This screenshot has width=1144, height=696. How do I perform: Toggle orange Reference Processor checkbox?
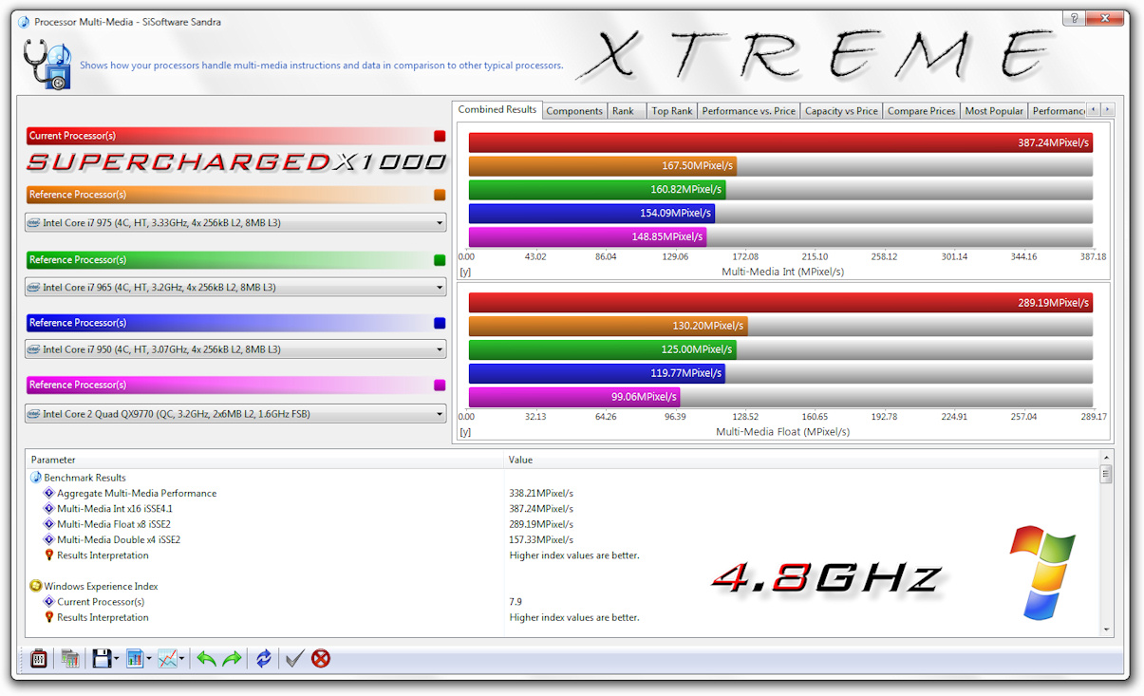(440, 195)
